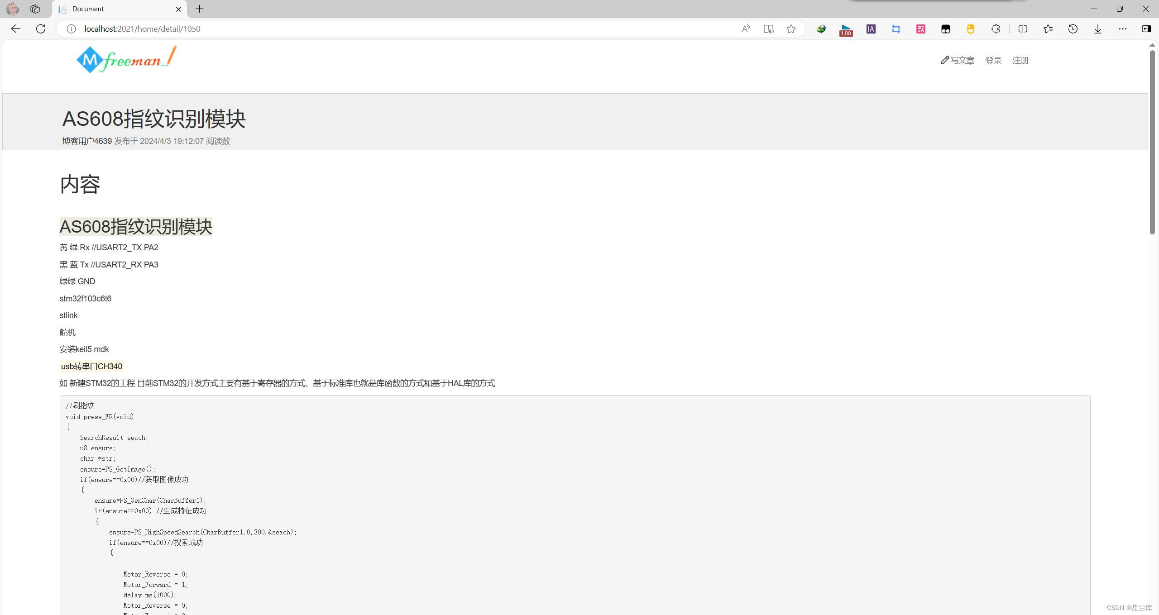Open the purple IA extension icon
The image size is (1159, 615).
pyautogui.click(x=871, y=29)
